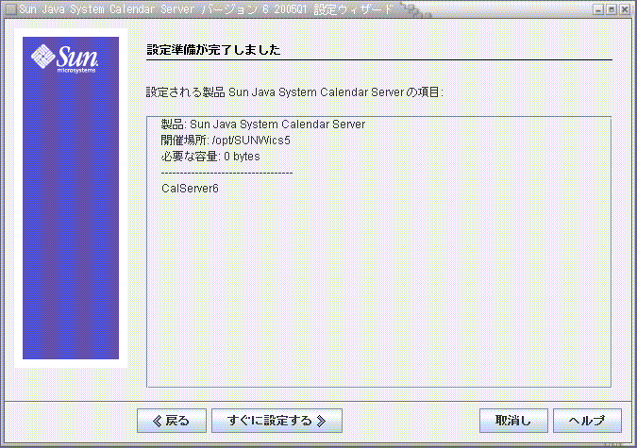The height and width of the screenshot is (448, 637).
Task: Select the 'CalServer6' entry in summary
Action: tap(190, 189)
